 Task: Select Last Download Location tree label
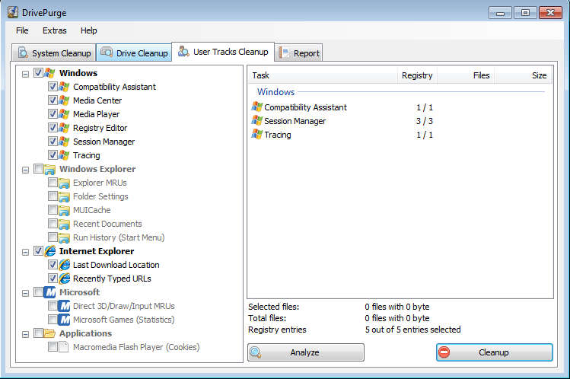[116, 265]
